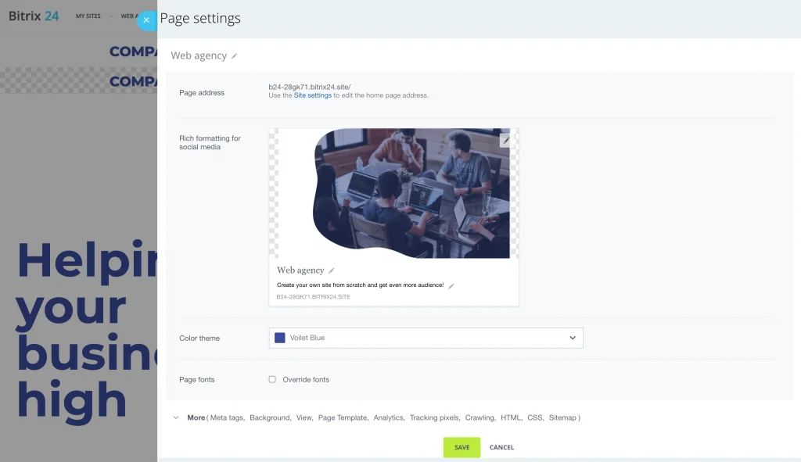Cancel the page settings changes
Viewport: 801px width, 462px height.
coord(501,447)
